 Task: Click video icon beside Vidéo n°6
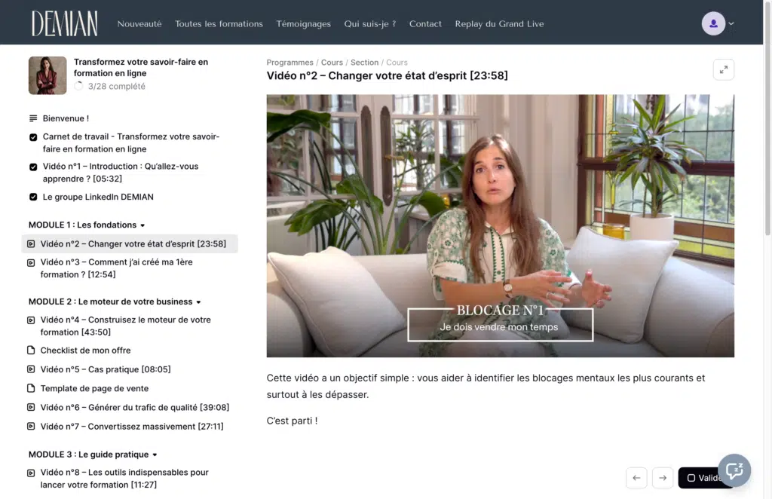31,408
